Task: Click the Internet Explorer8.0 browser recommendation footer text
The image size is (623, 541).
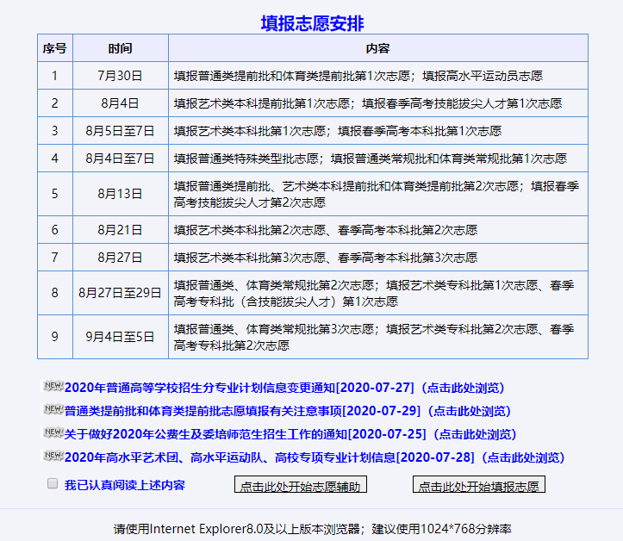Action: (312, 528)
